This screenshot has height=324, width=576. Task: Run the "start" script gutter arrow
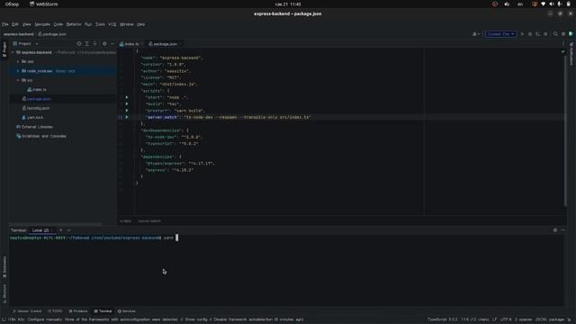127,97
